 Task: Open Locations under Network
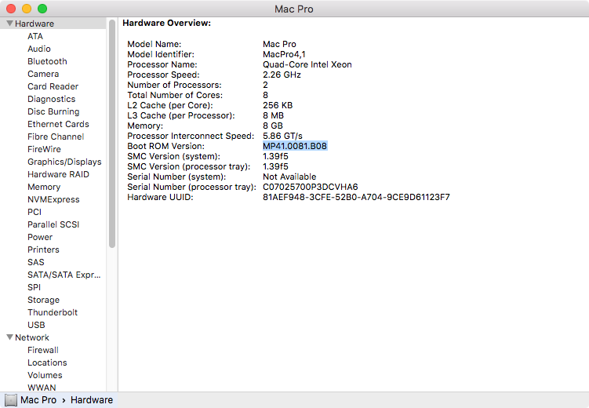coord(47,362)
